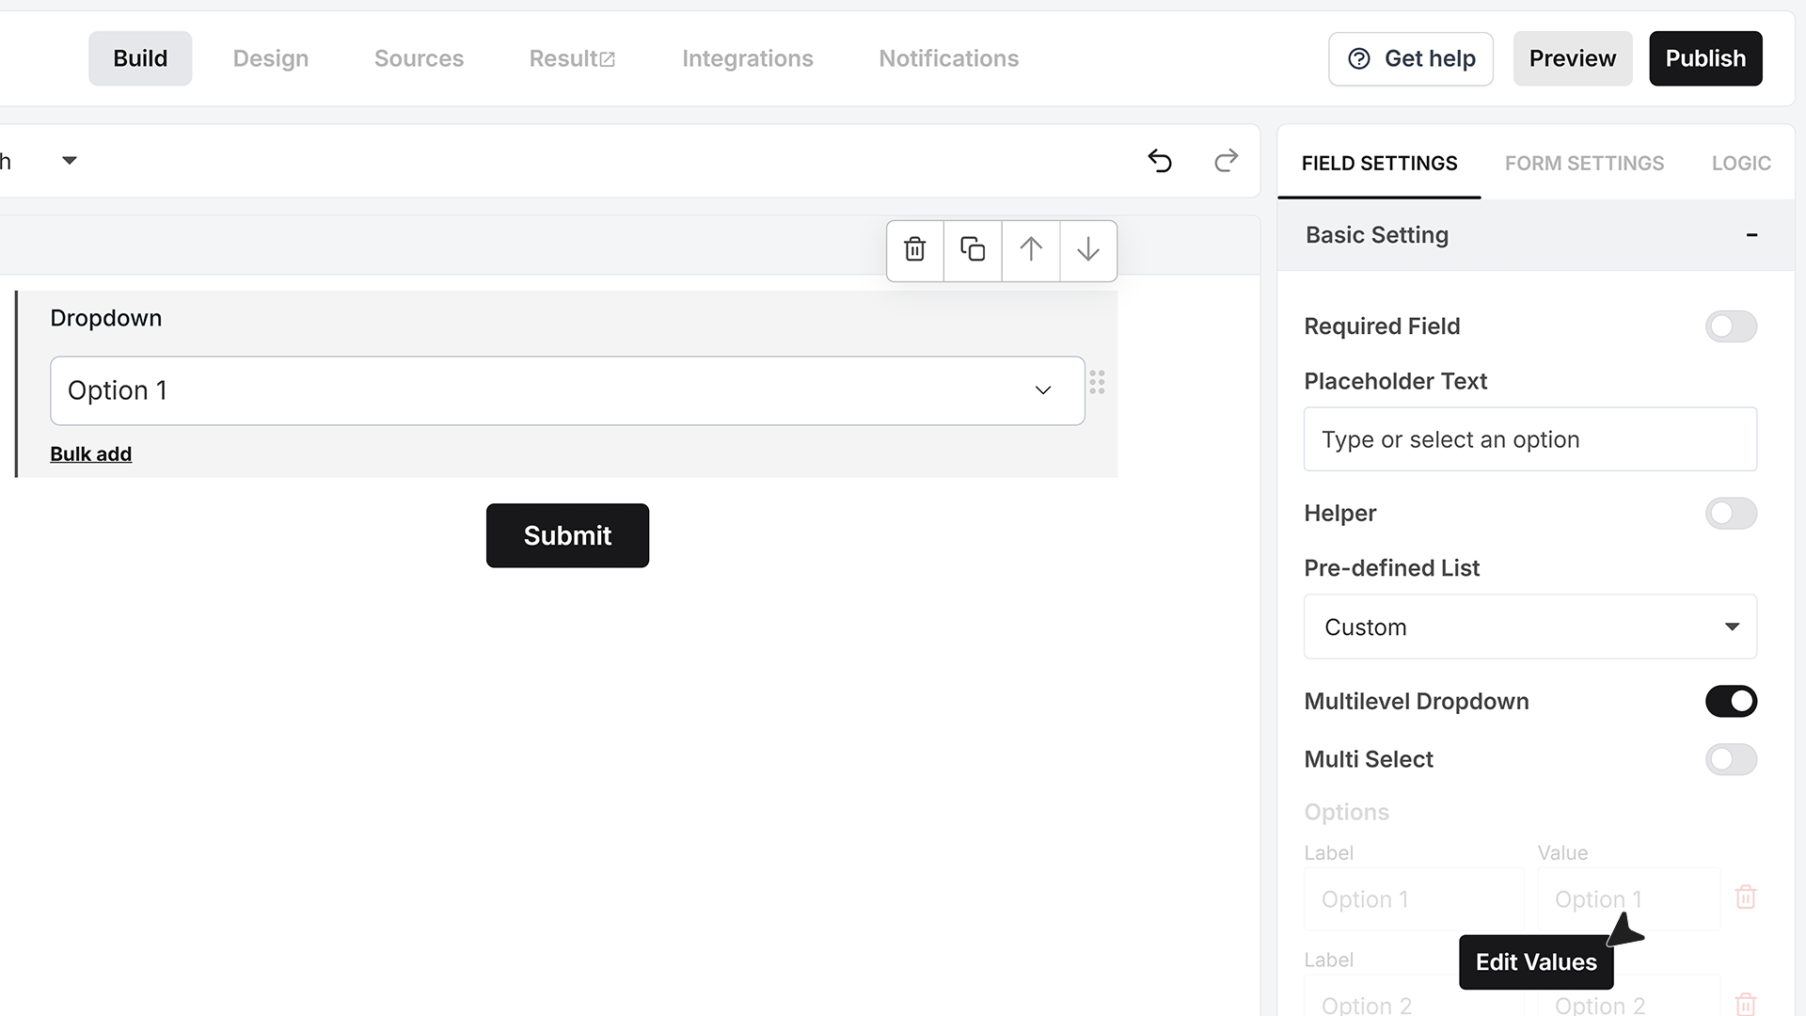Open the Notifications tab
Image resolution: width=1806 pixels, height=1016 pixels.
pyautogui.click(x=948, y=58)
